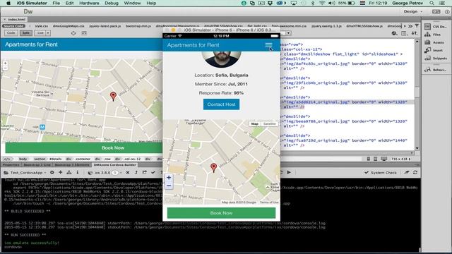Open the iOS Simulator menu

[32, 3]
